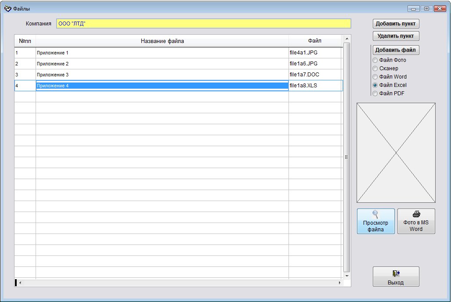Click the file4a1.JPG cell

pyautogui.click(x=316, y=53)
